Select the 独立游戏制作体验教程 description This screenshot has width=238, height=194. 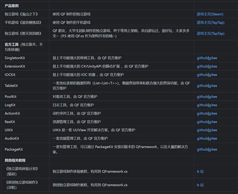(x=90, y=171)
